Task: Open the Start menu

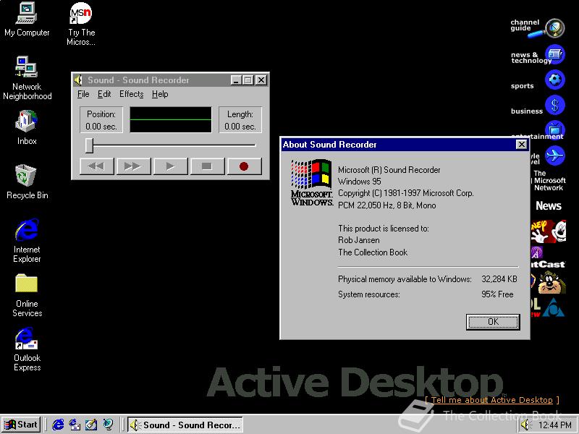Action: 21,425
